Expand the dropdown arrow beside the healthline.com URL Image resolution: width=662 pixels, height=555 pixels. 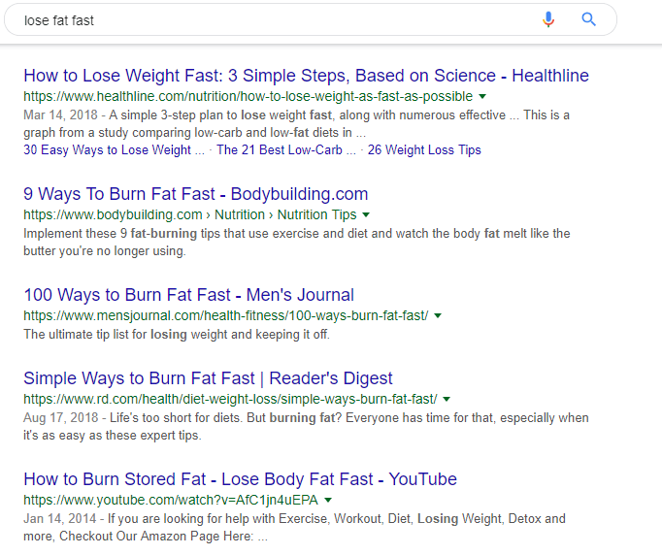(x=482, y=97)
